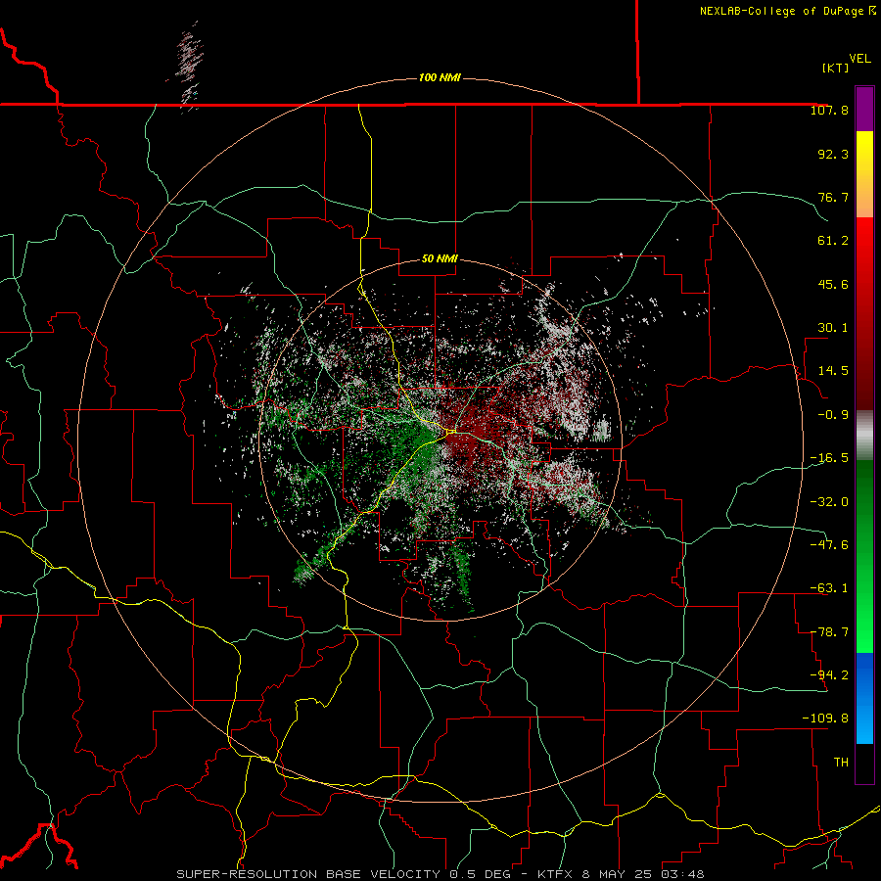Click the 30.1 velocity scale value
This screenshot has height=881, width=881.
pyautogui.click(x=833, y=328)
